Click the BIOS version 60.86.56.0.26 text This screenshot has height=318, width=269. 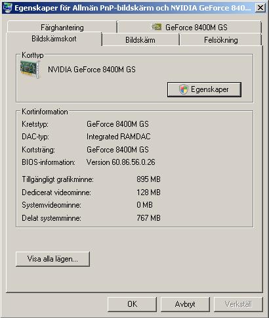click(121, 162)
